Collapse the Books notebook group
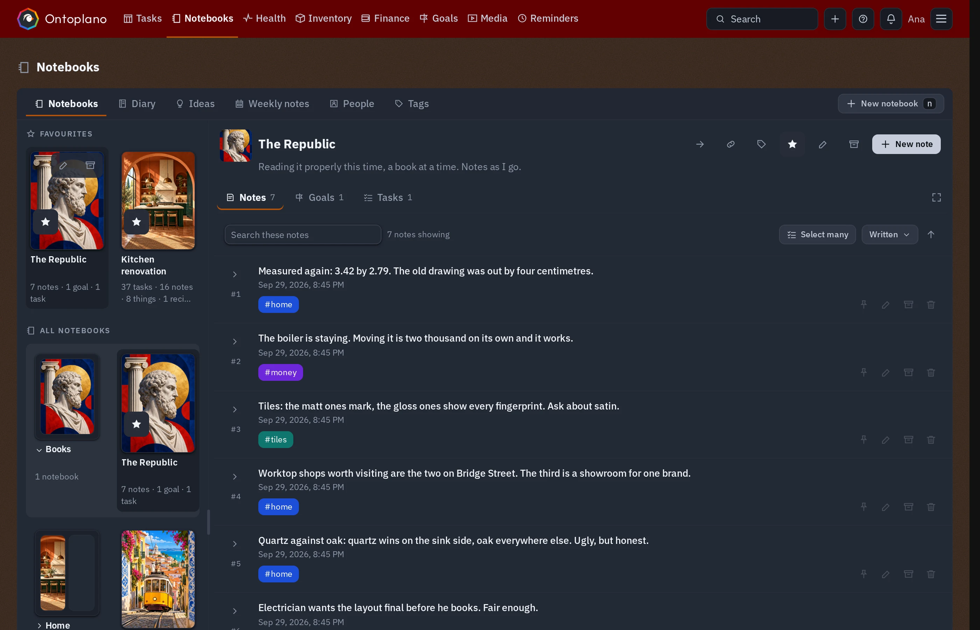The image size is (980, 630). click(x=39, y=450)
